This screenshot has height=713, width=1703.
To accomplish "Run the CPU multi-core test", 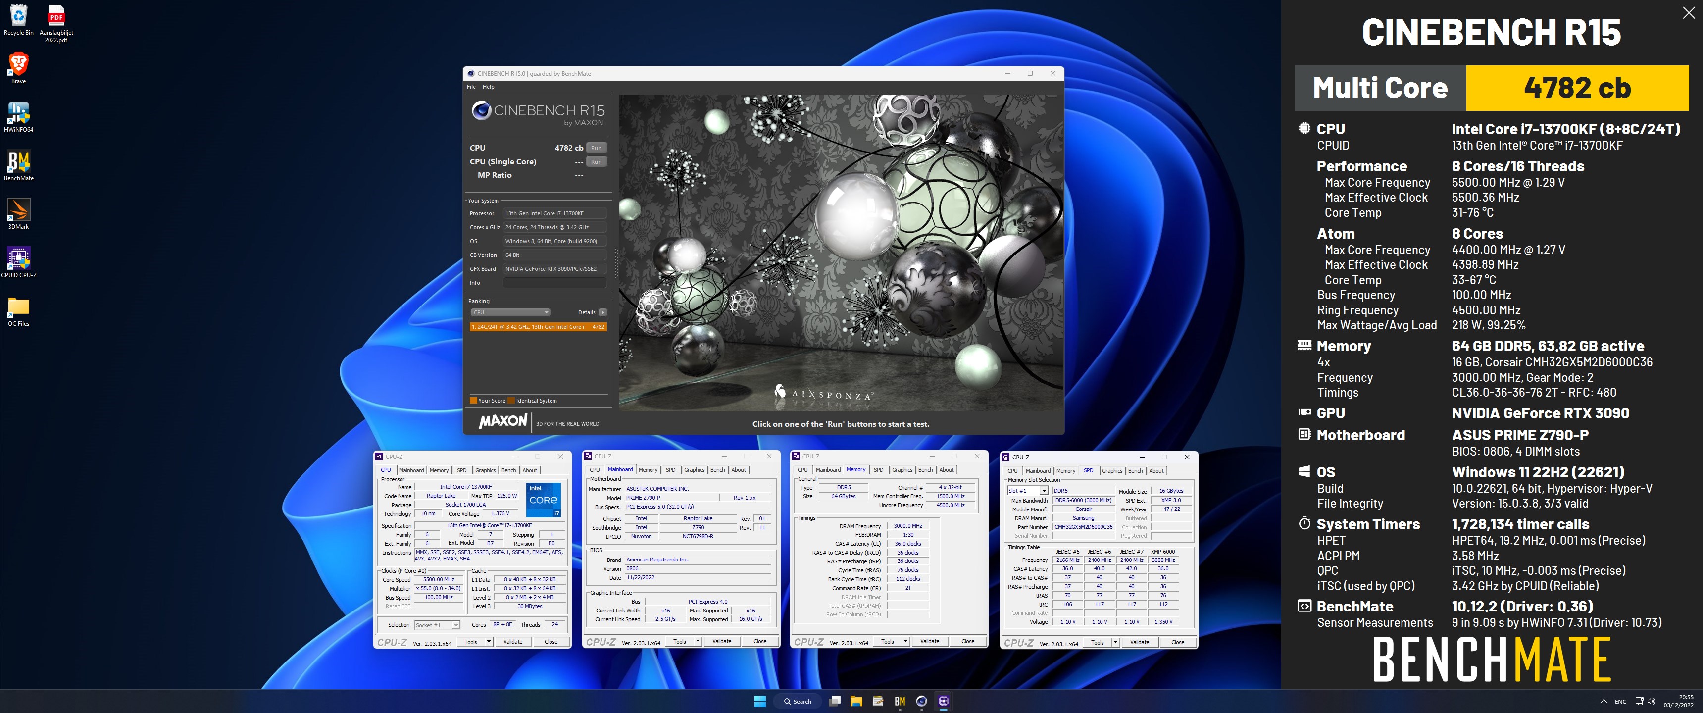I will pos(597,148).
